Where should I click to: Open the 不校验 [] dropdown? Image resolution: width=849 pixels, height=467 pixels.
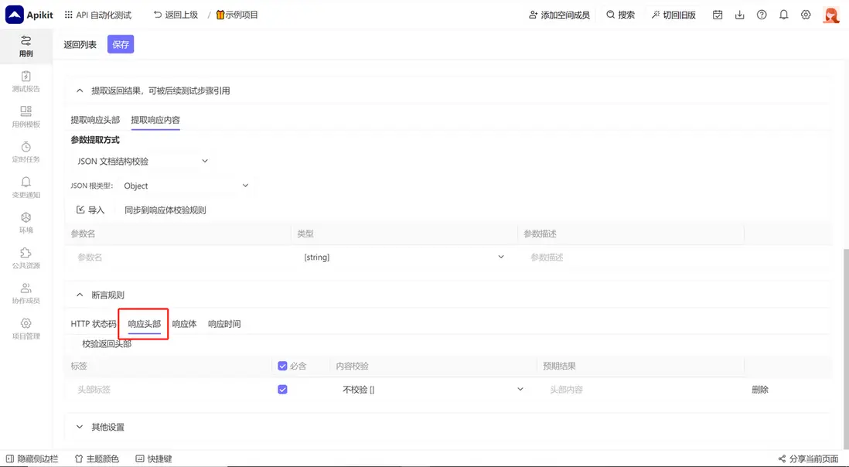click(x=433, y=389)
